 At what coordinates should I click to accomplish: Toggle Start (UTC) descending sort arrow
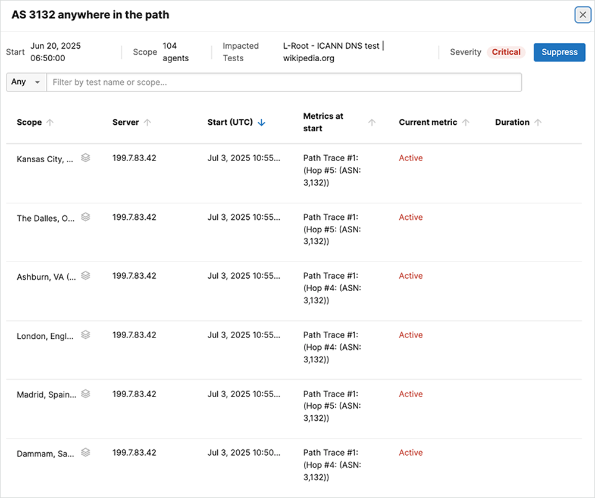[261, 122]
